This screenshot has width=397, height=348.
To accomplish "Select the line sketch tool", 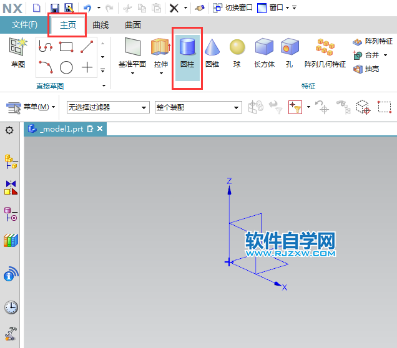I will click(x=87, y=47).
